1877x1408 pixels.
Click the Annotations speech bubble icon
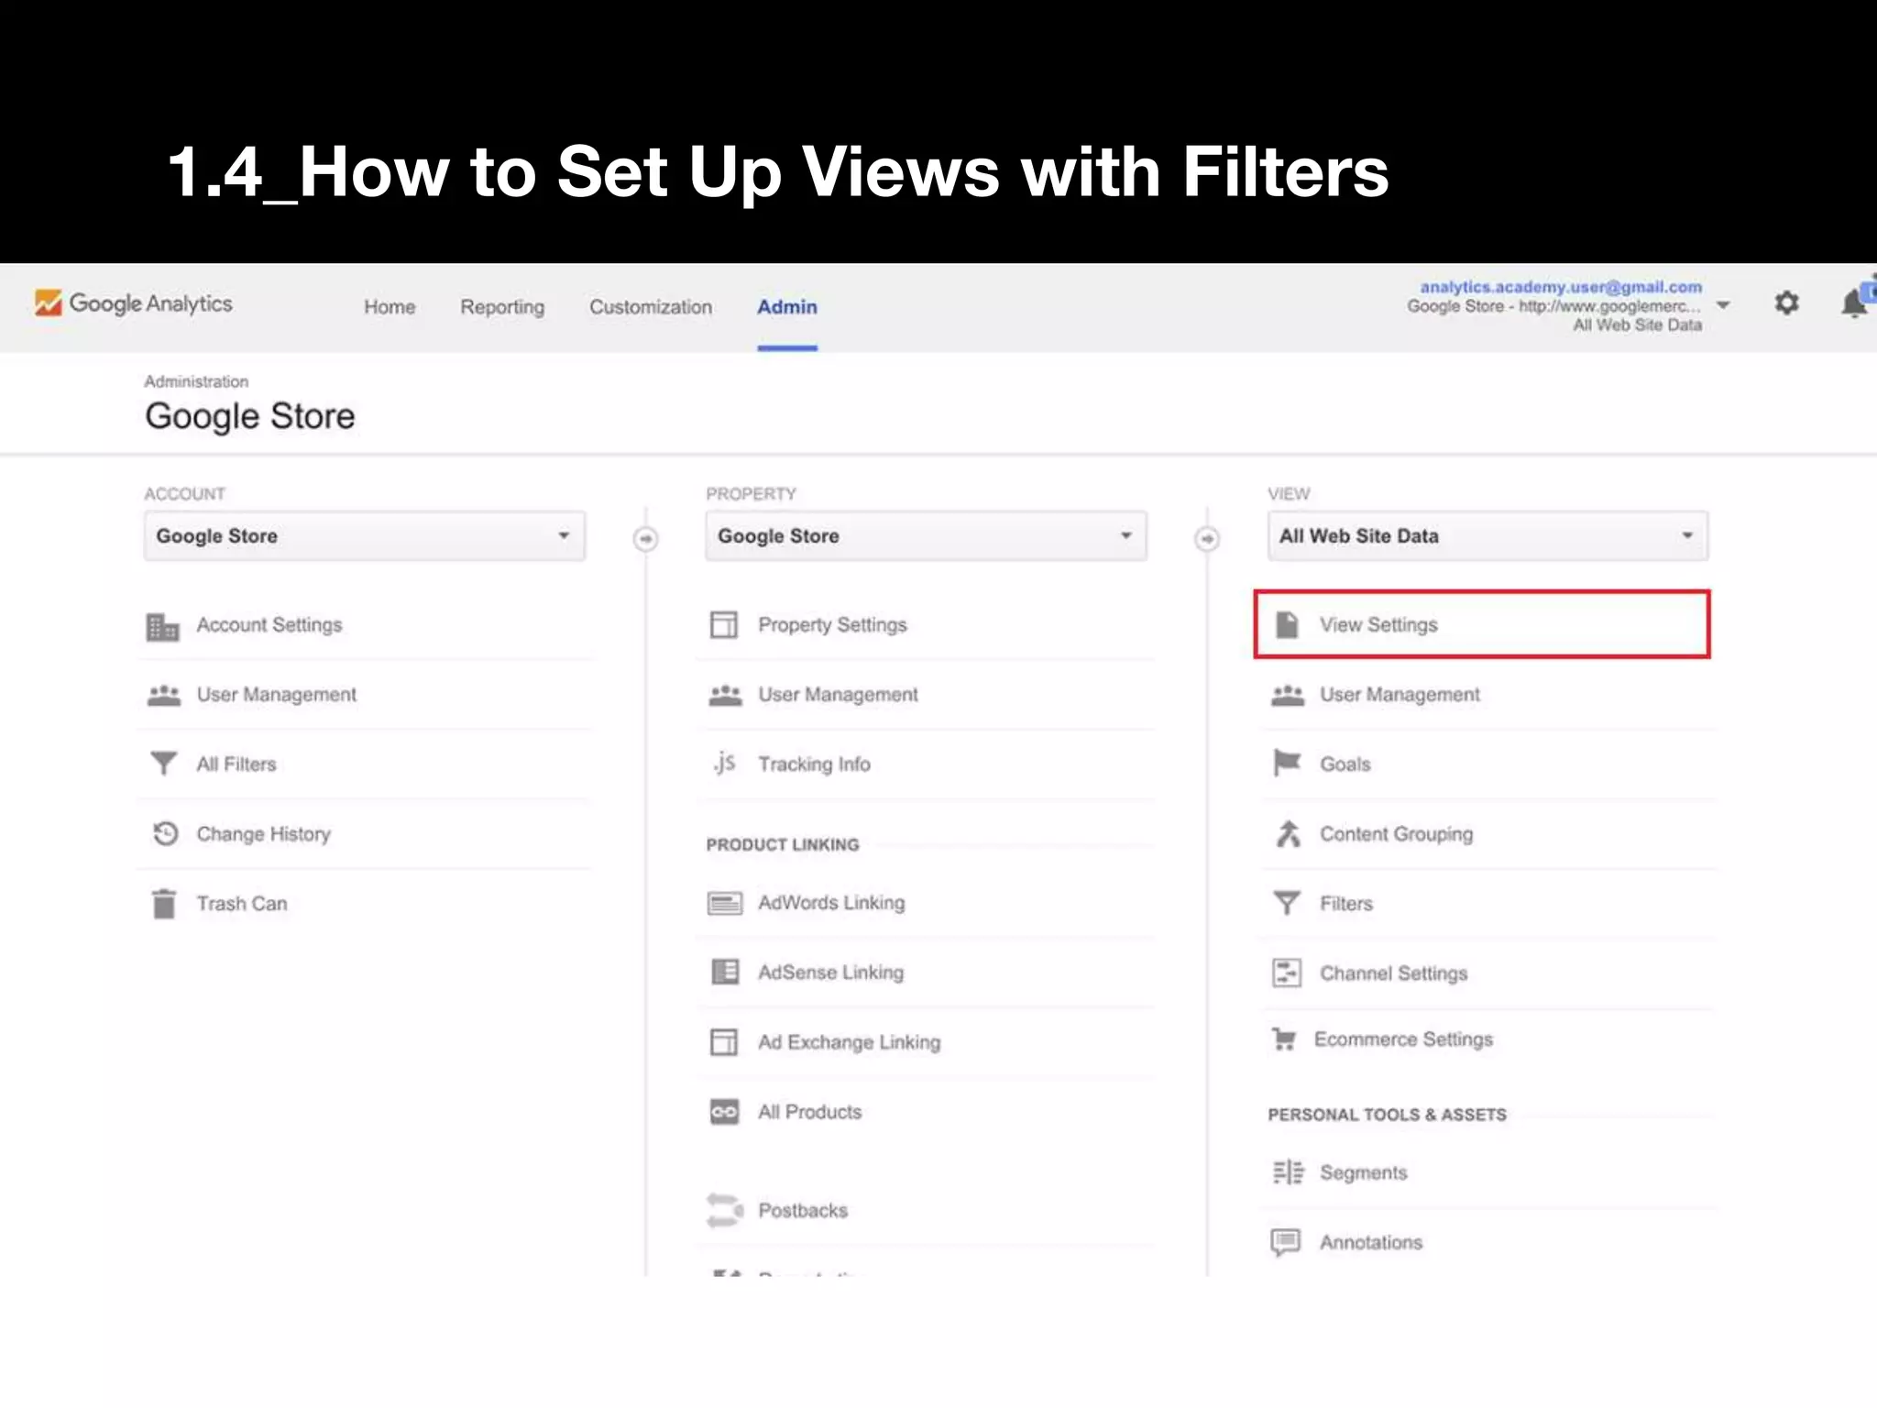tap(1286, 1243)
